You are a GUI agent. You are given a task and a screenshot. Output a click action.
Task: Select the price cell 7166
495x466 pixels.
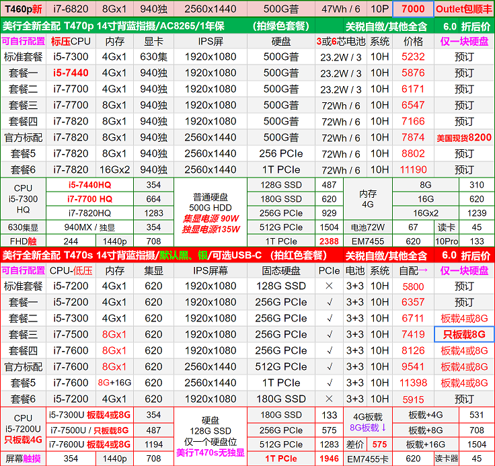click(413, 121)
